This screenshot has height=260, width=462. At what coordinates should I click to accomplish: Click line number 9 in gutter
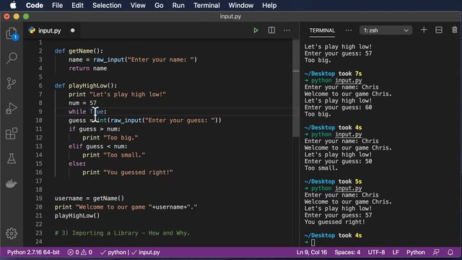(40, 111)
